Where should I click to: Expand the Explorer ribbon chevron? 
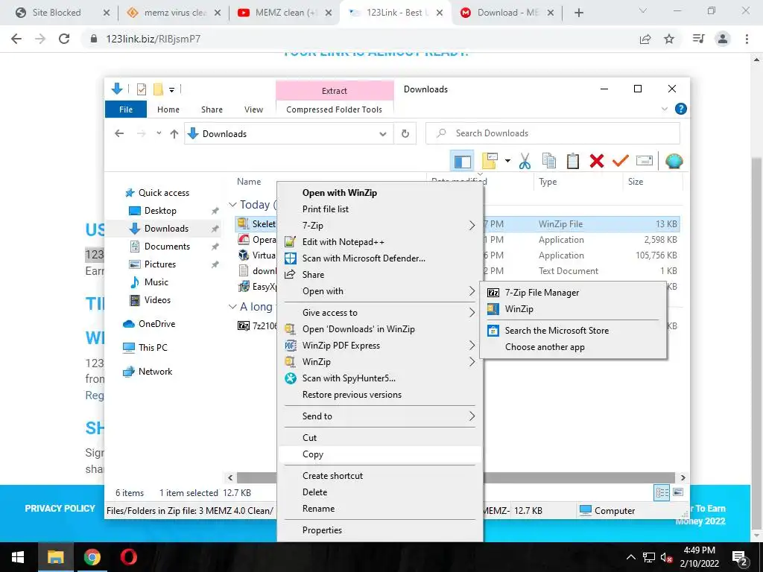tap(664, 109)
